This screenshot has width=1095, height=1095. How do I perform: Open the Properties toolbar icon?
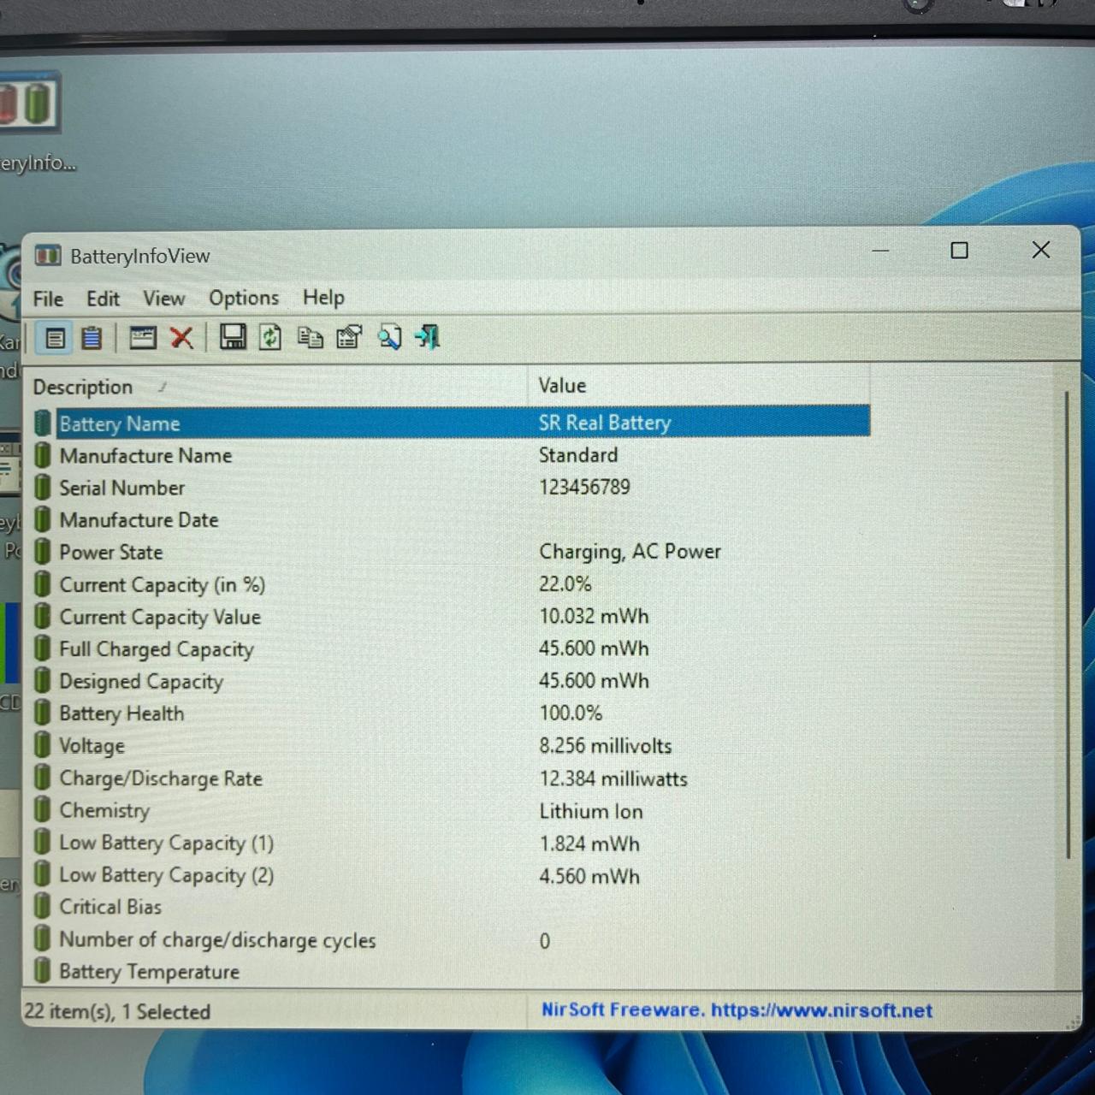349,337
